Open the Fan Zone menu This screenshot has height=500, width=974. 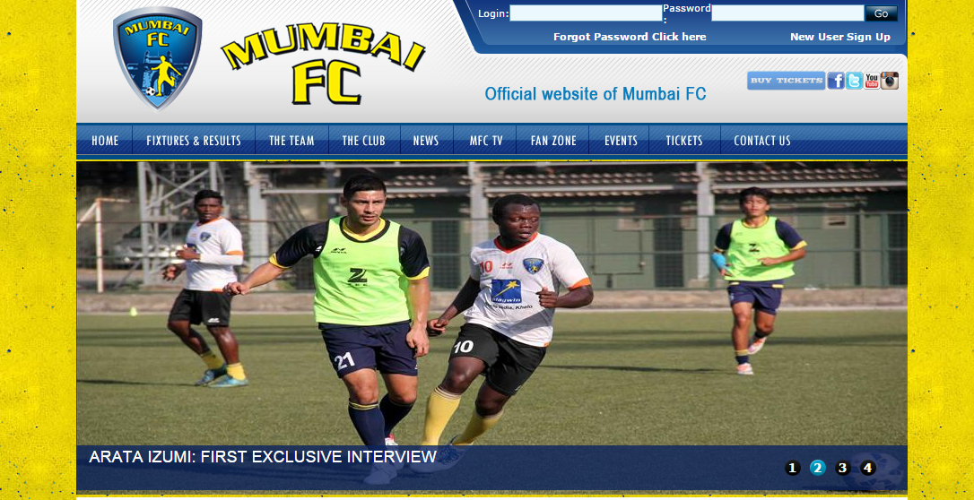pyautogui.click(x=553, y=140)
